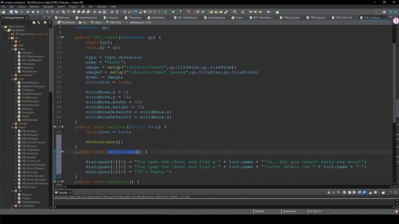Image resolution: width=399 pixels, height=224 pixels.
Task: Open the File menu
Action: coord(3,7)
